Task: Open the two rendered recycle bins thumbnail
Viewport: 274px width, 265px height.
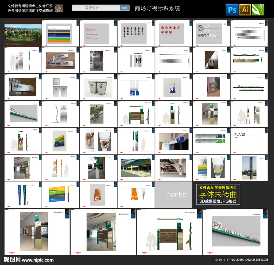Action: click(x=98, y=87)
